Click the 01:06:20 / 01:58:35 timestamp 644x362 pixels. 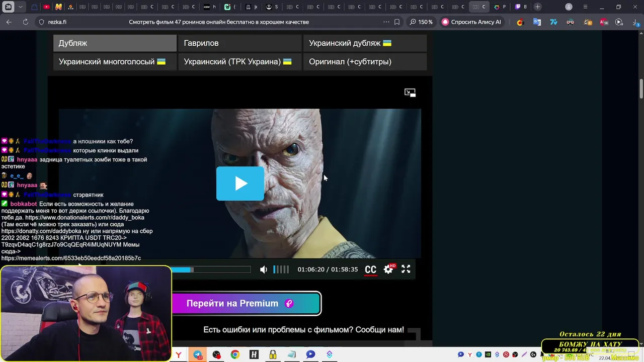(x=328, y=269)
